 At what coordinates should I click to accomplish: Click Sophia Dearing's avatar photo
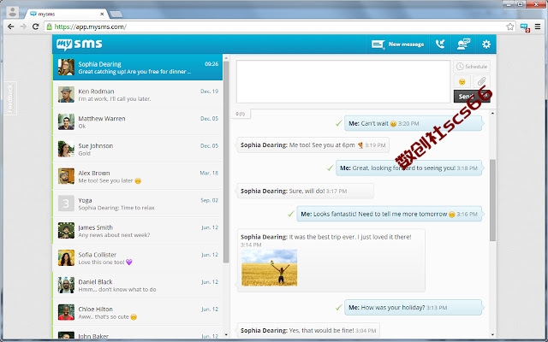coord(66,68)
